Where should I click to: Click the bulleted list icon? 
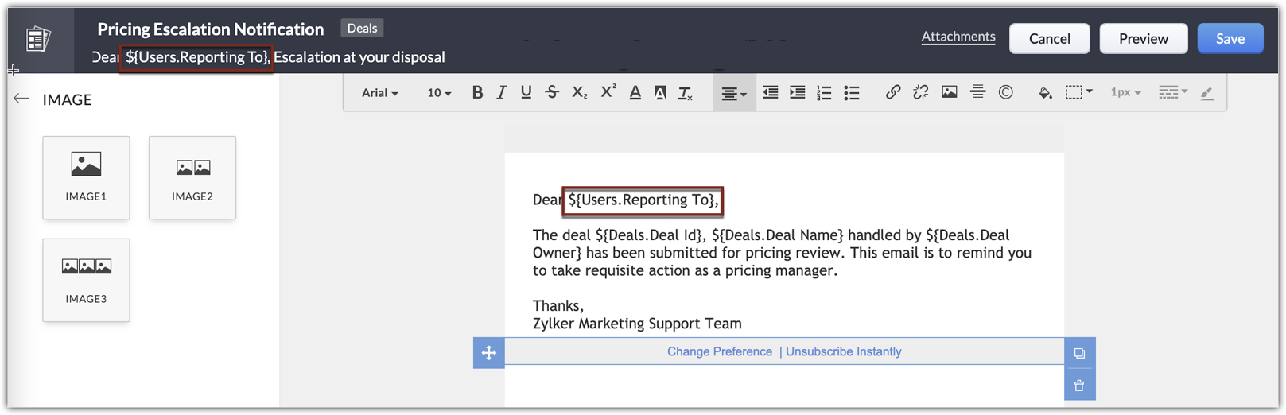point(852,92)
